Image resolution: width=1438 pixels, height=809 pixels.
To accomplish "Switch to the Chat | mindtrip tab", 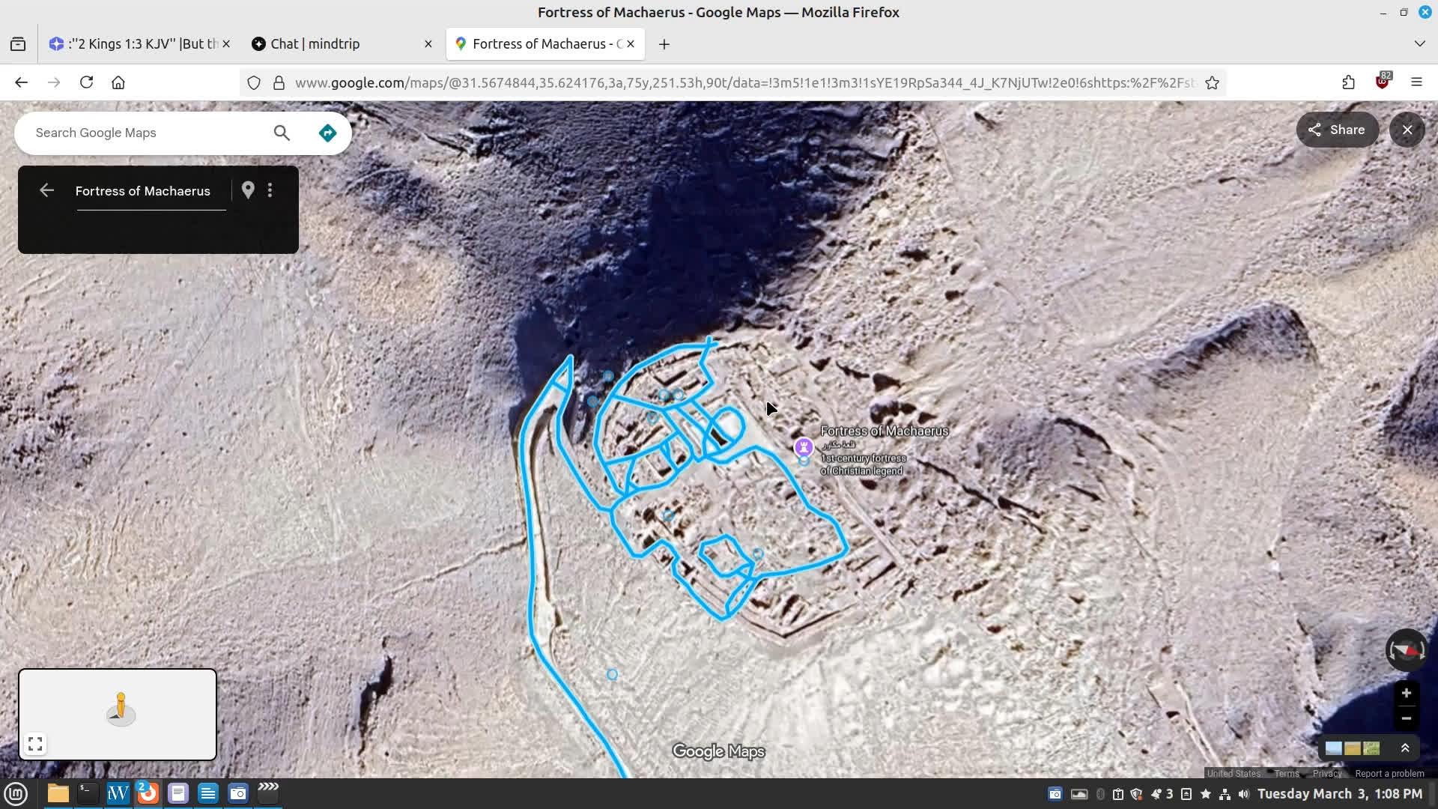I will pos(315,43).
